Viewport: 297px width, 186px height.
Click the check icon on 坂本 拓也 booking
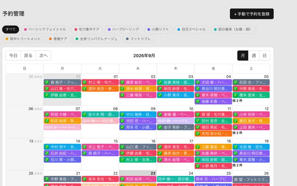click(85, 179)
